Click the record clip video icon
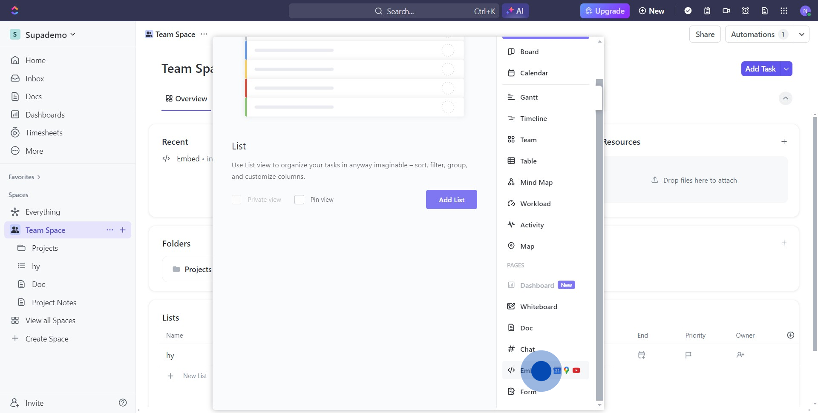 point(726,11)
